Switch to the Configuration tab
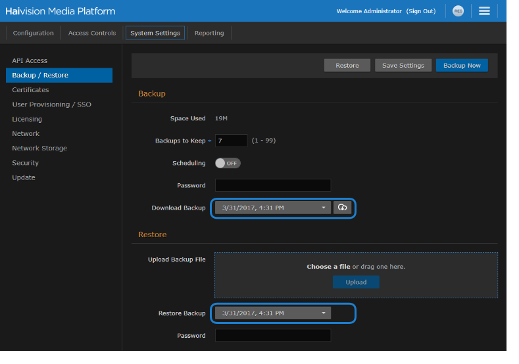 (x=34, y=33)
